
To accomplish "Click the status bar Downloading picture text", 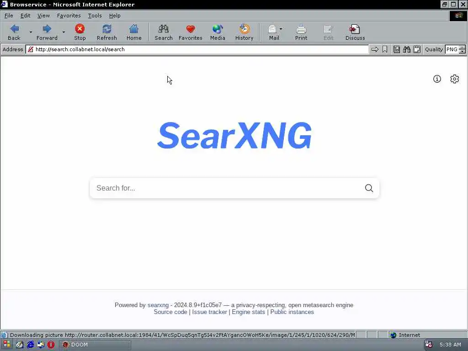I will [182, 335].
